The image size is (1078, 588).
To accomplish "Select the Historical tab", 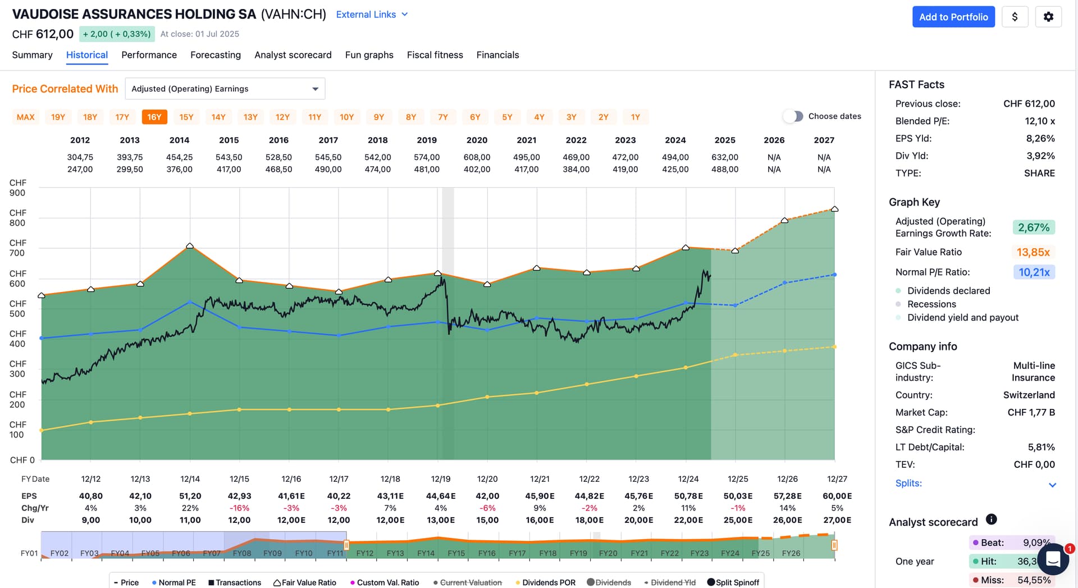I will tap(87, 55).
